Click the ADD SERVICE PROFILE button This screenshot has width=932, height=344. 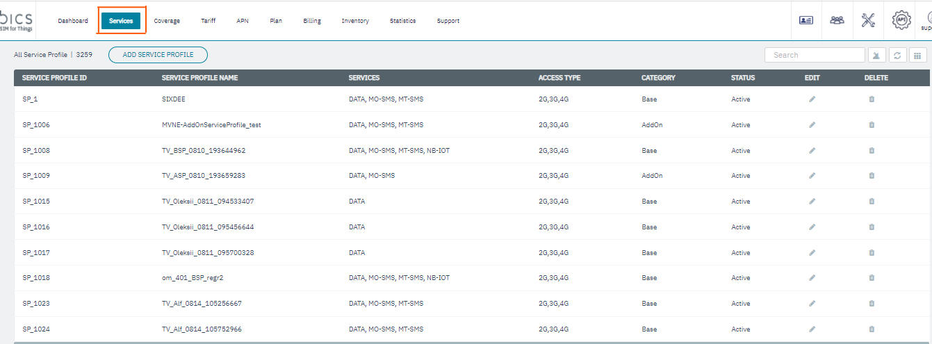tap(158, 55)
